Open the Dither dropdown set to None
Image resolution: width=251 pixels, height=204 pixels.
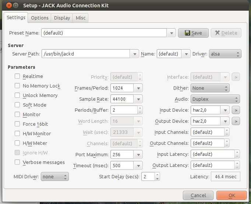click(x=210, y=88)
